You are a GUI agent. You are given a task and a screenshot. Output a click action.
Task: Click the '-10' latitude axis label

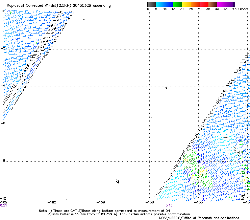point(3,198)
